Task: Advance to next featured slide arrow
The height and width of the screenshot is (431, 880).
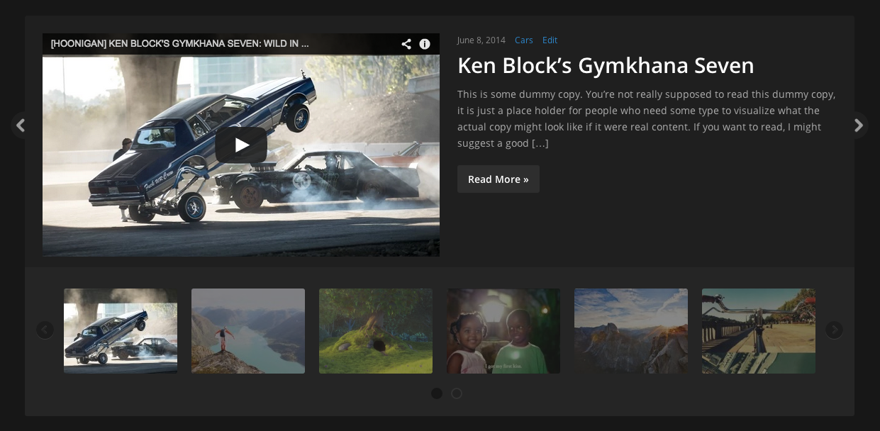Action: pos(858,125)
